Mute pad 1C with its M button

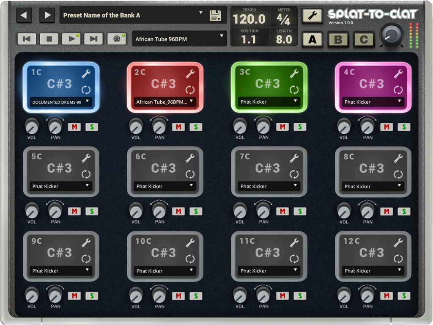[x=74, y=127]
